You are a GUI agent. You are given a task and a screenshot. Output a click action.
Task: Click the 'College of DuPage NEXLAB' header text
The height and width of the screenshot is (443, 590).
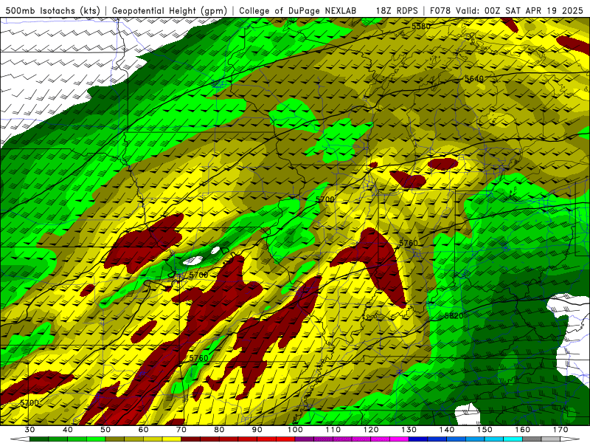[298, 11]
